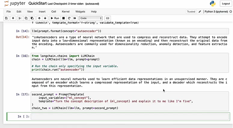Click the Logout button
233x128 pixels.
226,4
